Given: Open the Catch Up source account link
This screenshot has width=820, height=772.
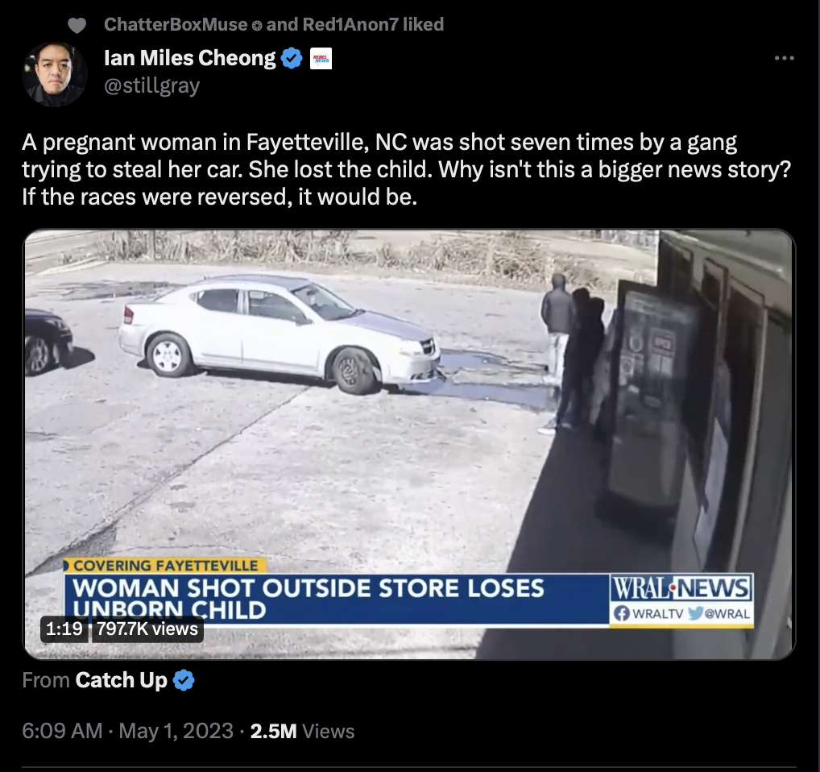Looking at the screenshot, I should [x=121, y=680].
